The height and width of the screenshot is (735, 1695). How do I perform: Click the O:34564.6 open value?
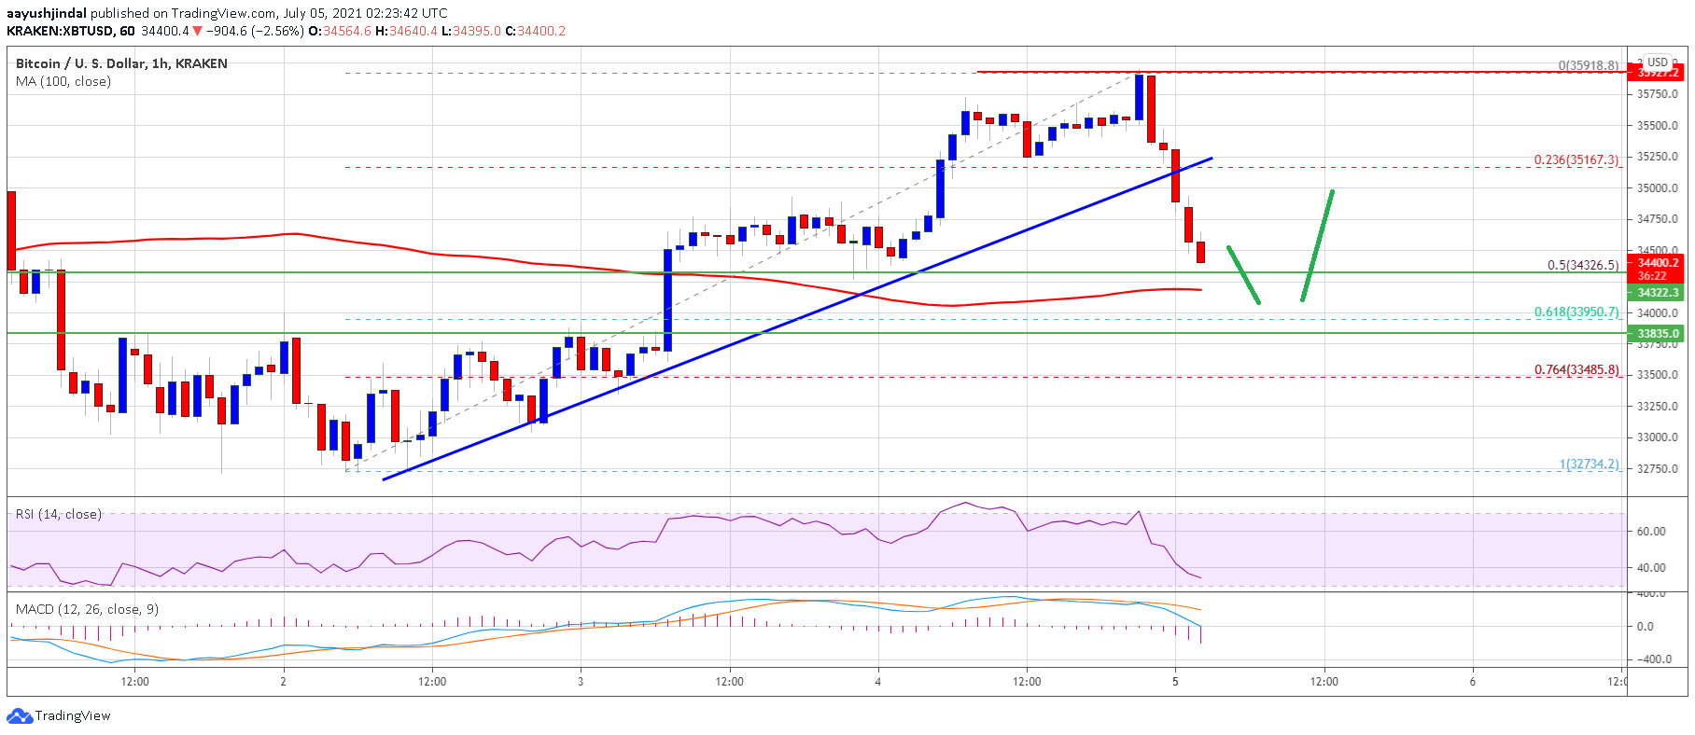coord(340,31)
